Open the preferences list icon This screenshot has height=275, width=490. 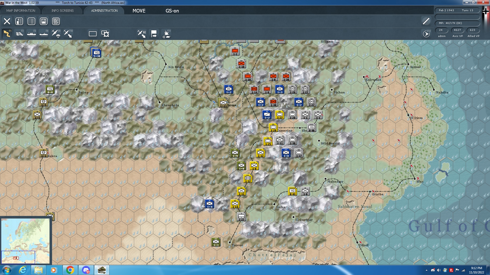(31, 21)
